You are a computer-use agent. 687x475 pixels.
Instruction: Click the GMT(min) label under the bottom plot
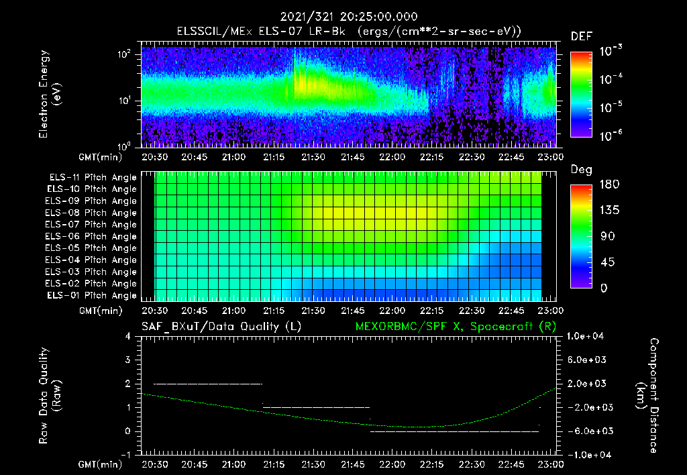point(101,464)
